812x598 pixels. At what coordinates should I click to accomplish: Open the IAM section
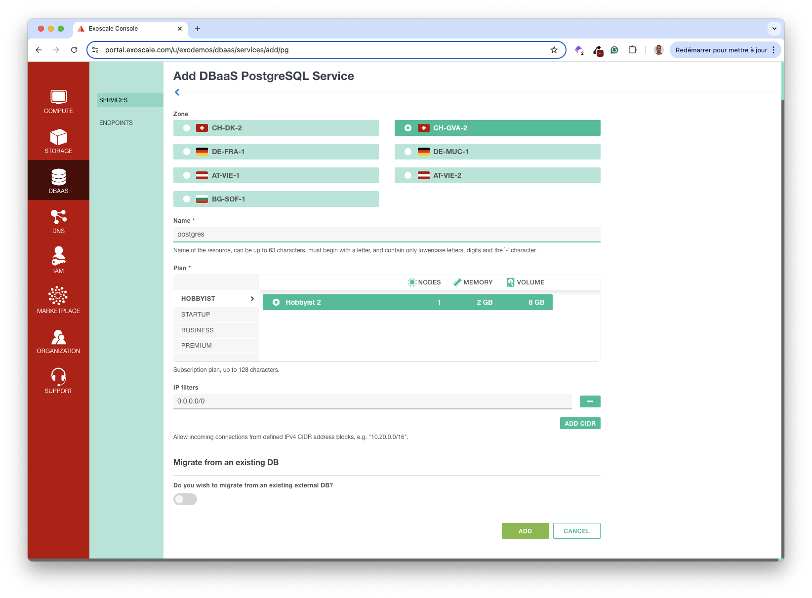tap(58, 260)
